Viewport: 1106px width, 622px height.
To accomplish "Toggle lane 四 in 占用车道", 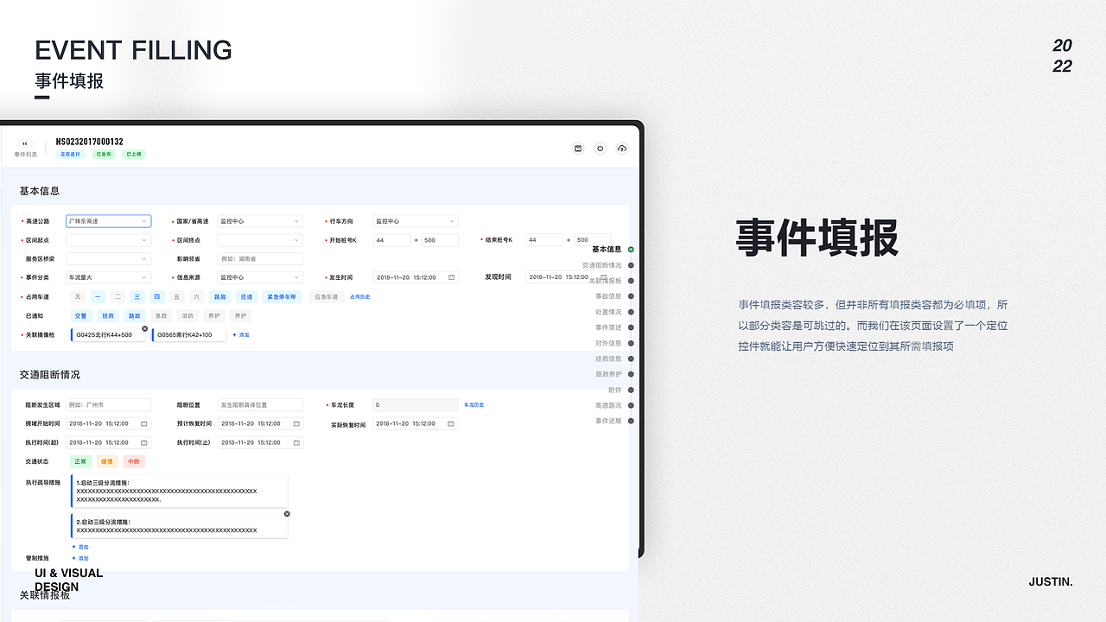I will (157, 296).
